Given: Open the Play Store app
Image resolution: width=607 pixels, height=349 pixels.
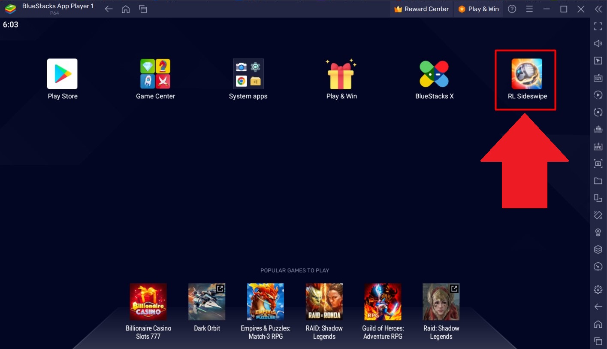Looking at the screenshot, I should (x=62, y=74).
